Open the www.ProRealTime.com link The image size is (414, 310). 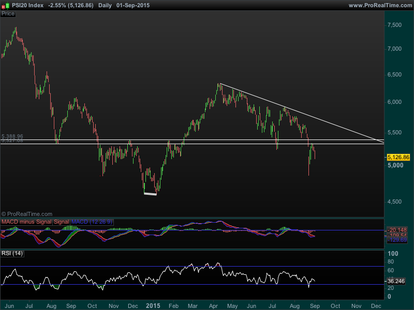[x=380, y=5]
